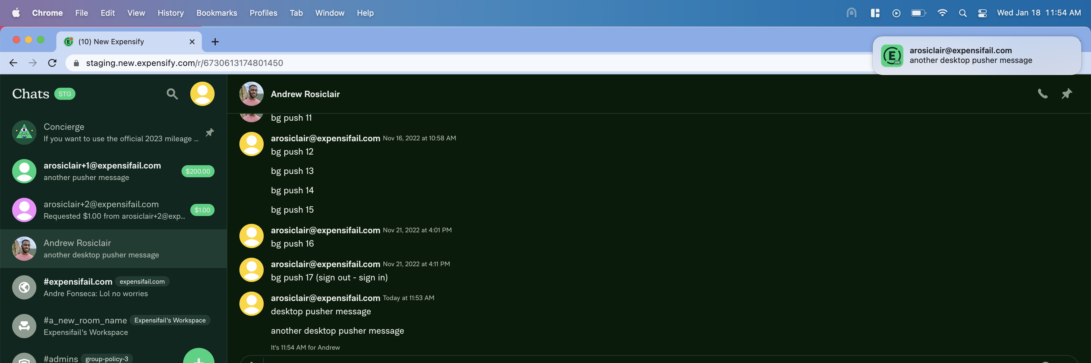The width and height of the screenshot is (1091, 363).
Task: Open Spotlight search in the menu bar
Action: pyautogui.click(x=962, y=13)
